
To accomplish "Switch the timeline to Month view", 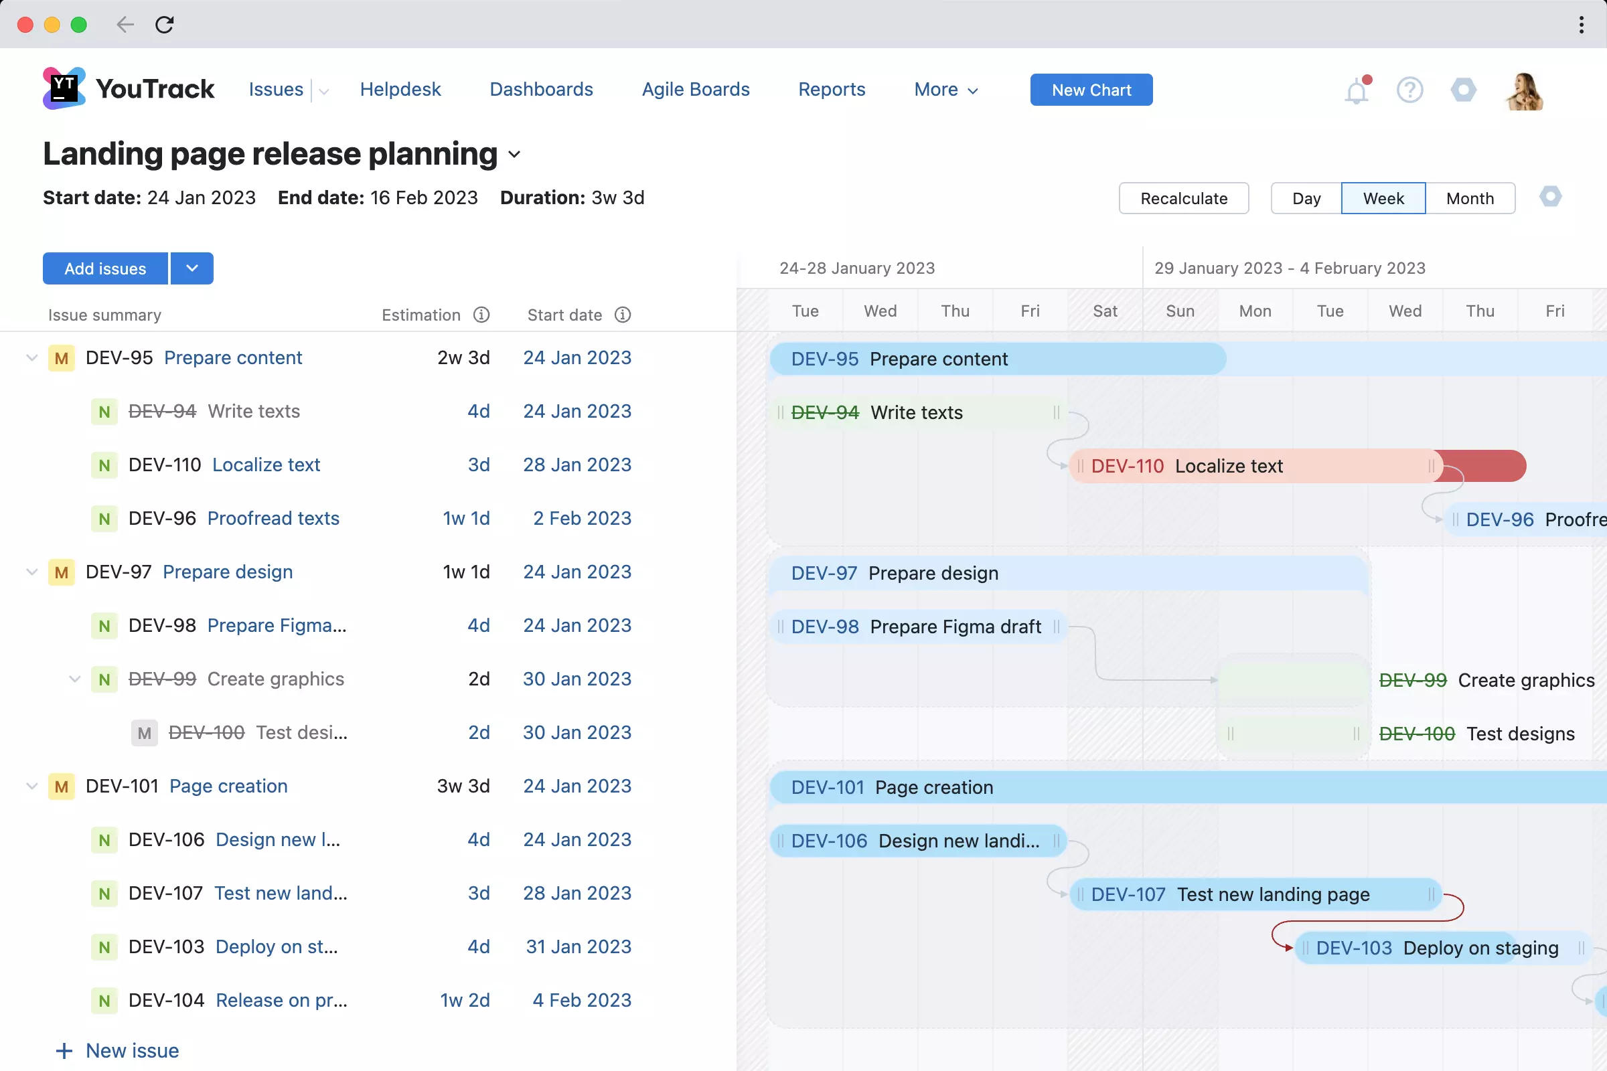I will click(x=1470, y=199).
